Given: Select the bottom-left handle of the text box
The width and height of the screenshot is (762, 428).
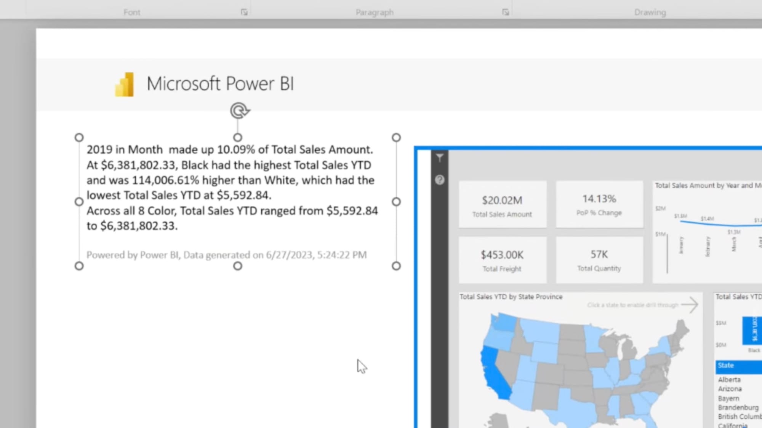Looking at the screenshot, I should click(79, 266).
